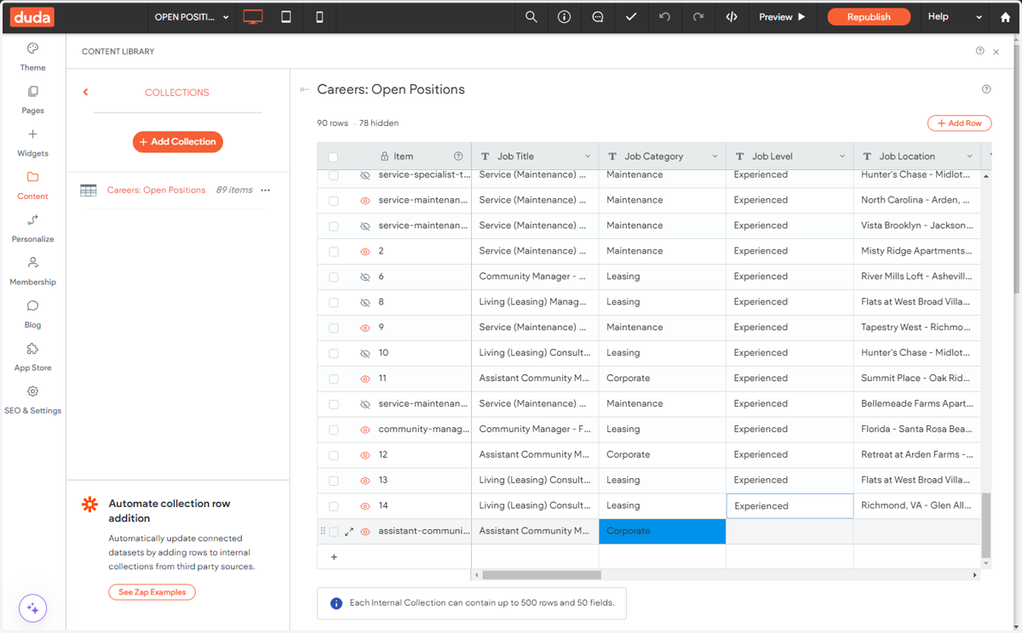Click the Add Collection button
The image size is (1022, 633).
click(x=177, y=142)
